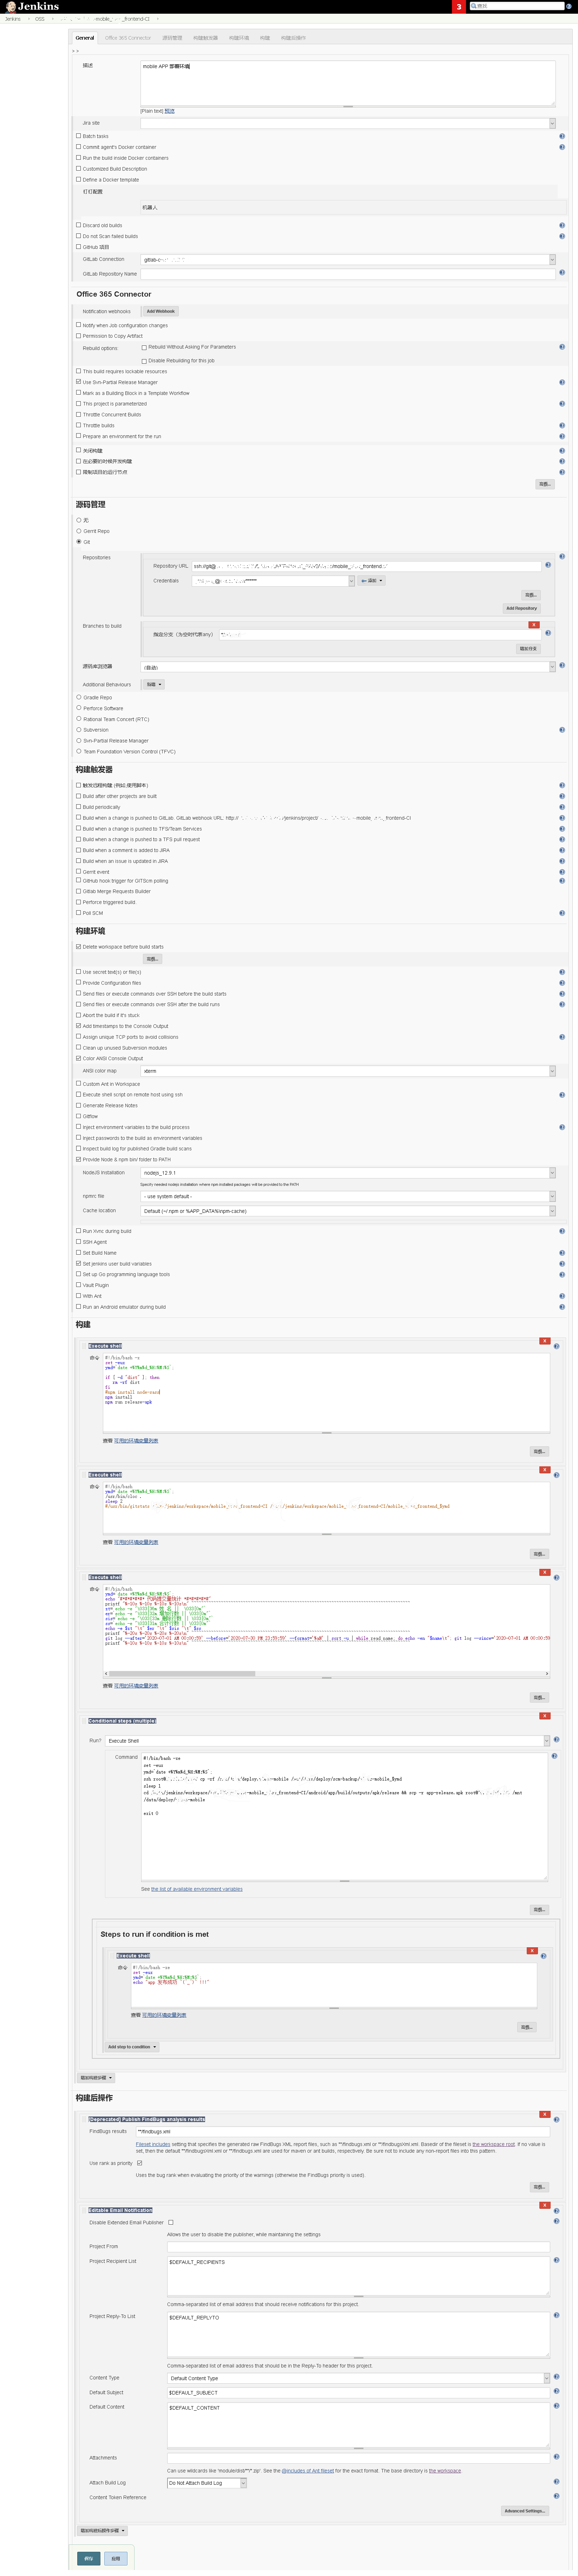
Task: Open the Attach Build Log dropdown
Action: click(x=207, y=2483)
